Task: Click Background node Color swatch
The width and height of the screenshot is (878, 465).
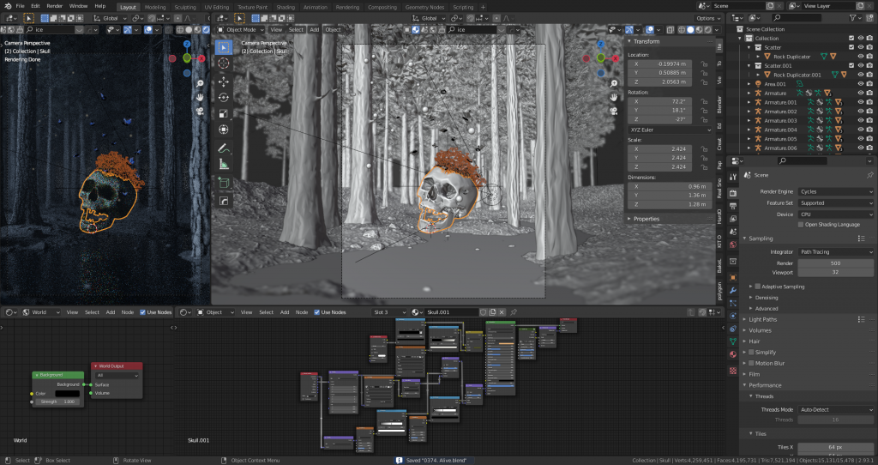Action: click(x=67, y=393)
